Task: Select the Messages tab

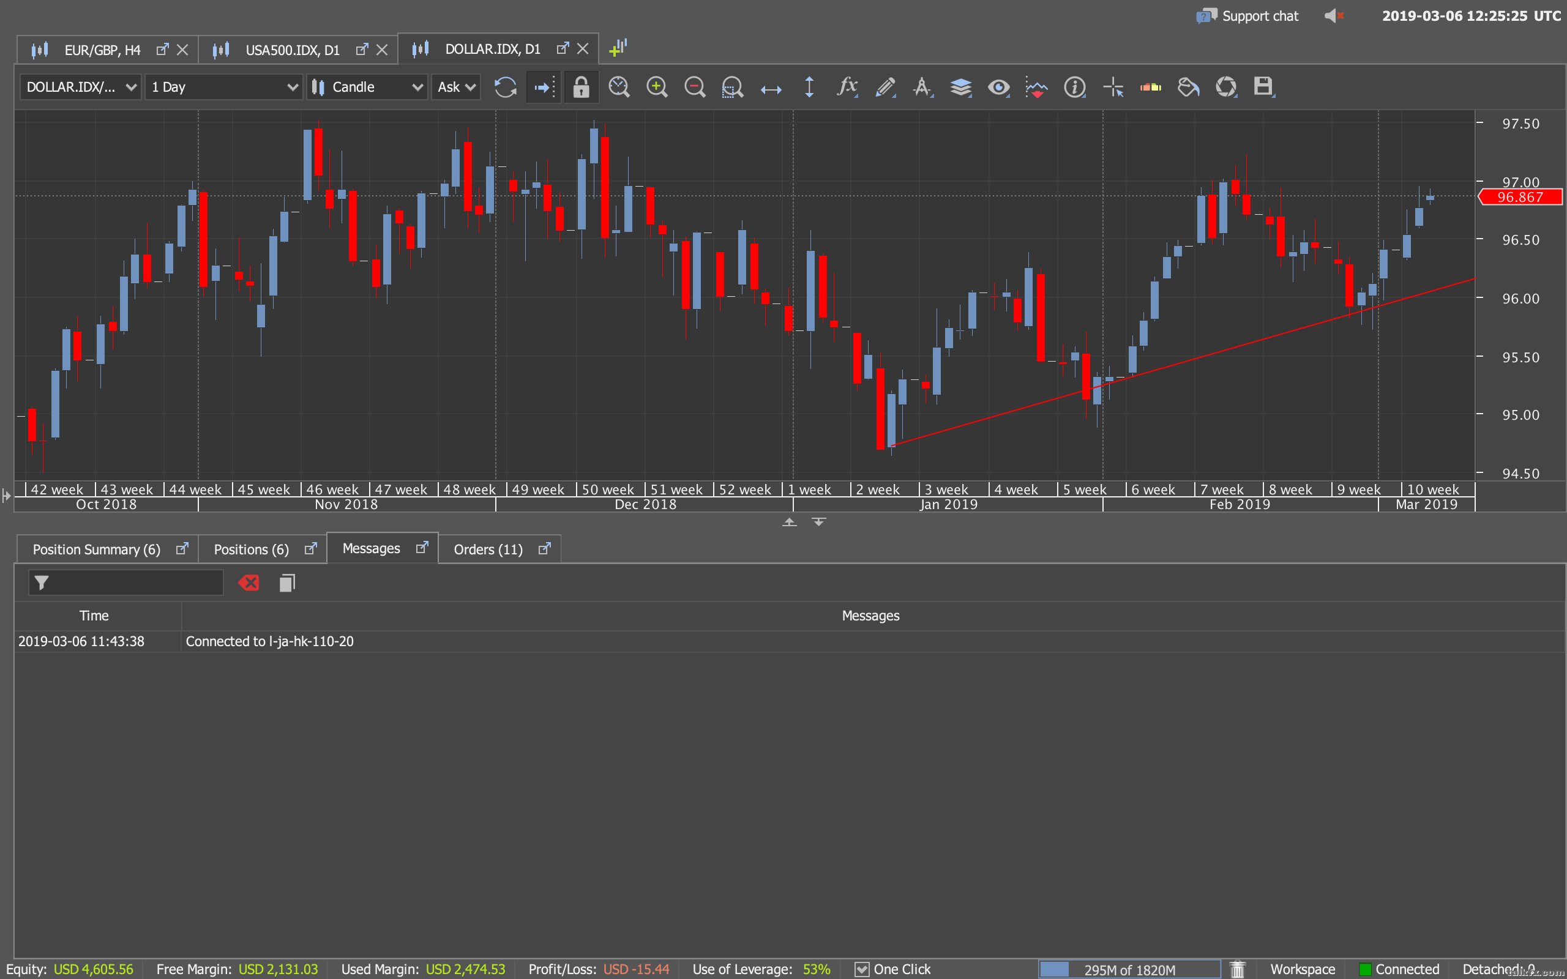Action: click(x=371, y=548)
